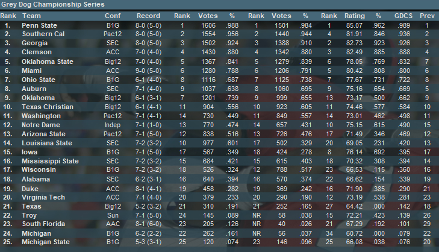Click Wisconsin's 788 votes cell

click(282, 169)
